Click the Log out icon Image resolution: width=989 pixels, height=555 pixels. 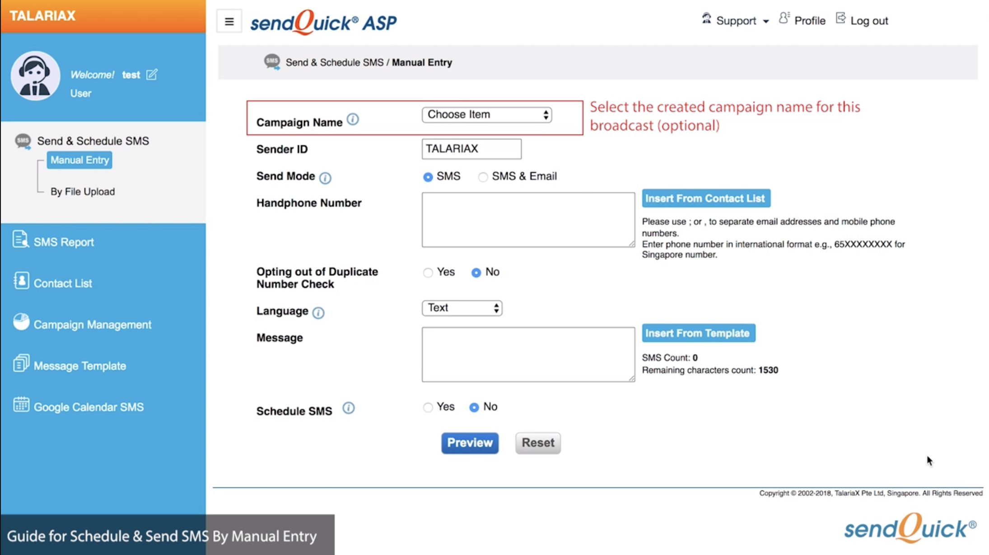click(x=840, y=18)
